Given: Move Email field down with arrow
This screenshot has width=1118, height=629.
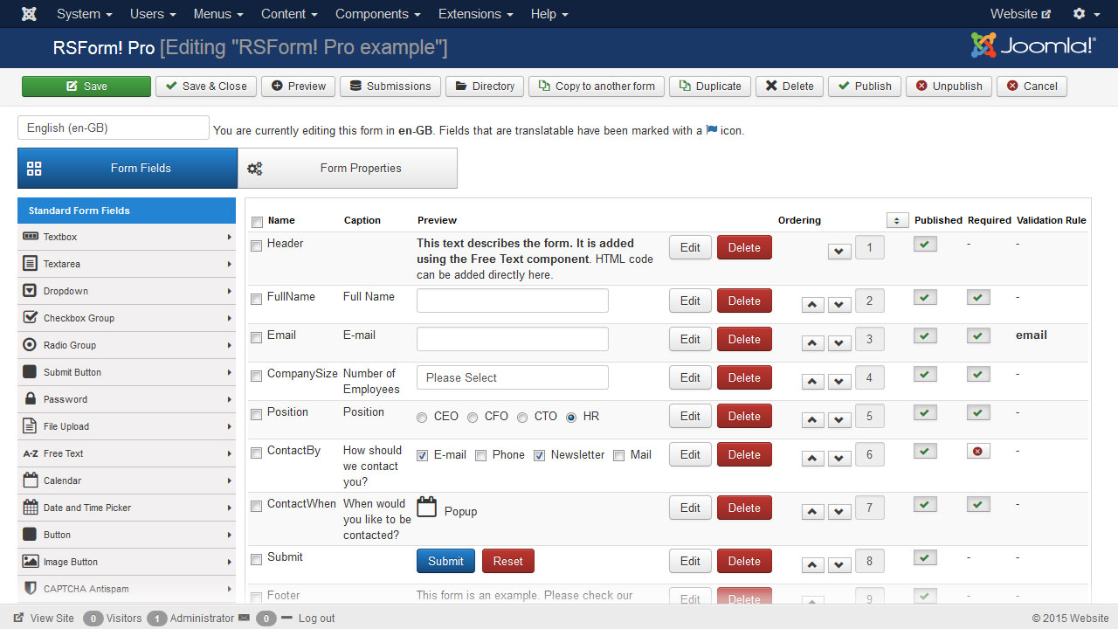Looking at the screenshot, I should click(x=839, y=343).
